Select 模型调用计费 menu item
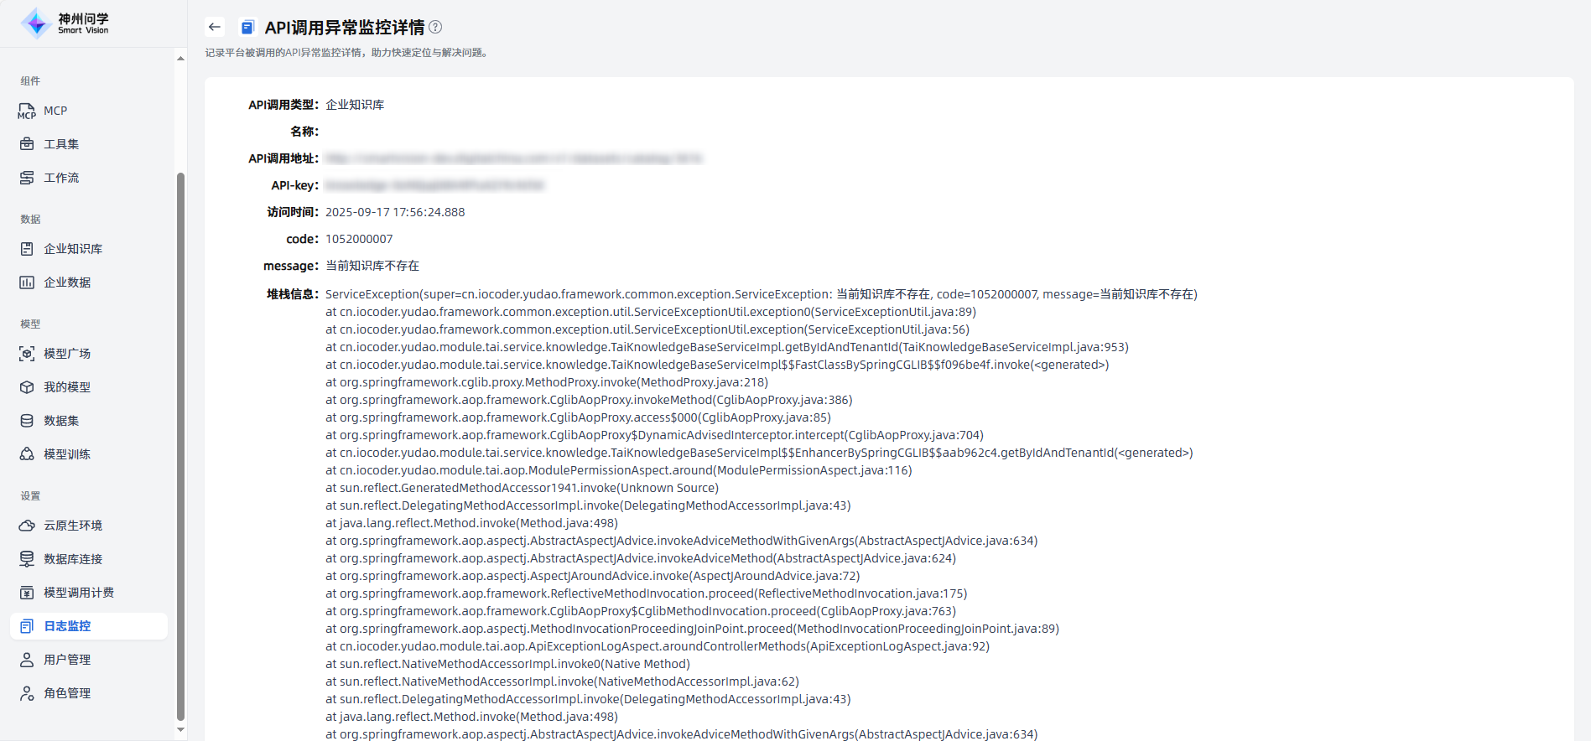 (79, 593)
